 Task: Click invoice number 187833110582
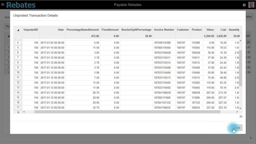[162, 83]
